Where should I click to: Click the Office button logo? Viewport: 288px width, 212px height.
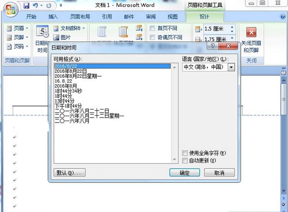(x=10, y=9)
